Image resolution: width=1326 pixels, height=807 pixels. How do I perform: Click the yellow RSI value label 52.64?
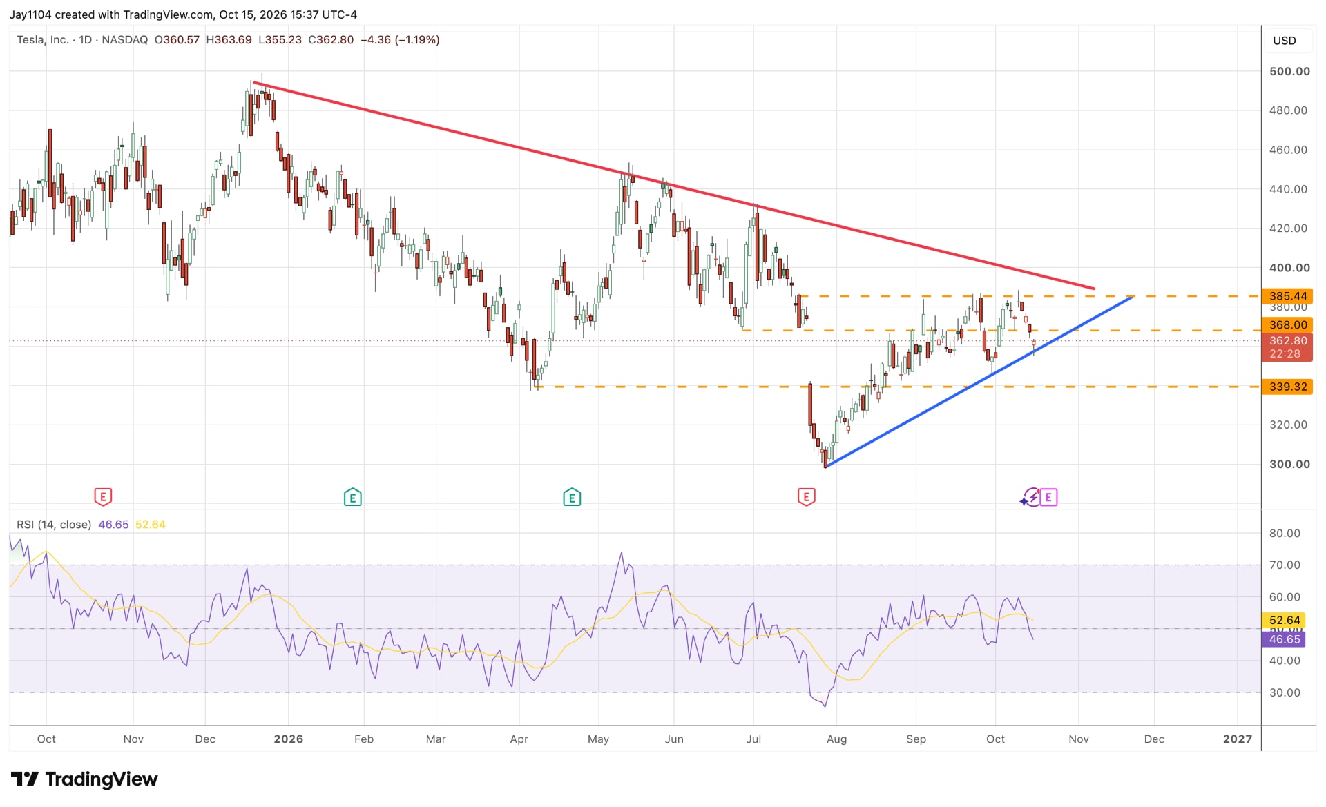1284,620
